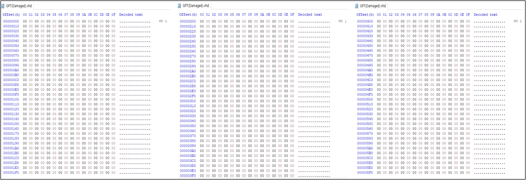
Task: Select offset row 000002E0
Action: pos(188,91)
